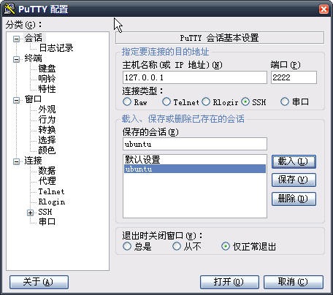Open the 颜色 settings category
This screenshot has width=333, height=295.
coord(47,150)
